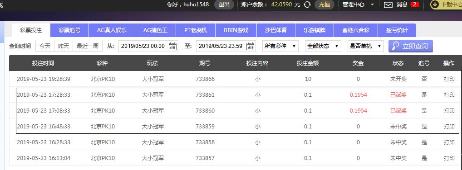Screen dimensions: 462x170
Task: Click 打印 for period 733861
Action: click(449, 95)
